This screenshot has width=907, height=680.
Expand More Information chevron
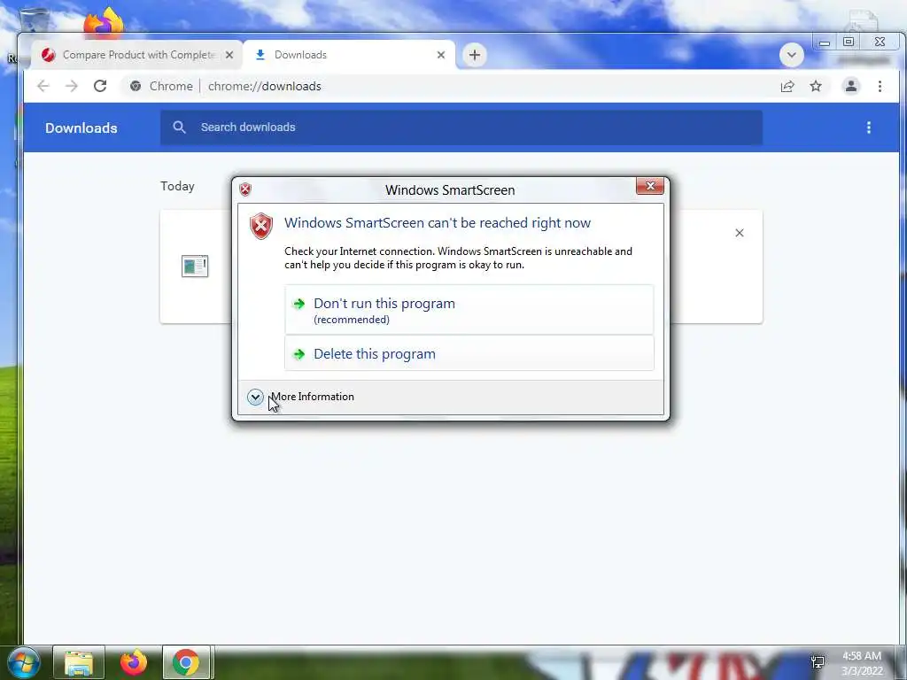255,397
